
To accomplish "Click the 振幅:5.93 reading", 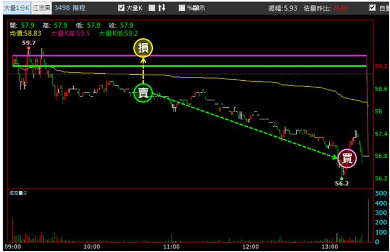I will (283, 8).
